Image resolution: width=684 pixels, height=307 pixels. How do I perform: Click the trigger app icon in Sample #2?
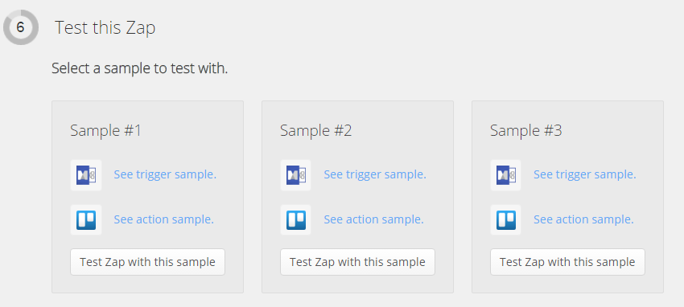(x=296, y=175)
